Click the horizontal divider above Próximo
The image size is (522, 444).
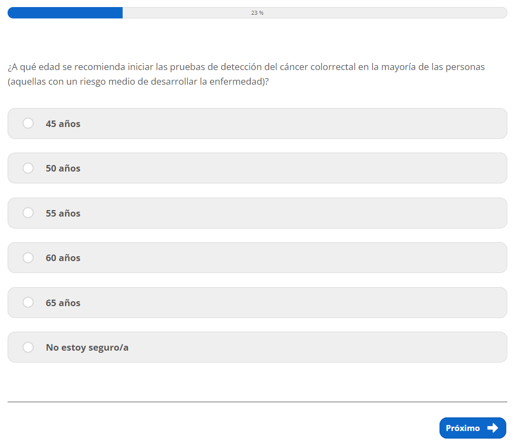coord(257,402)
